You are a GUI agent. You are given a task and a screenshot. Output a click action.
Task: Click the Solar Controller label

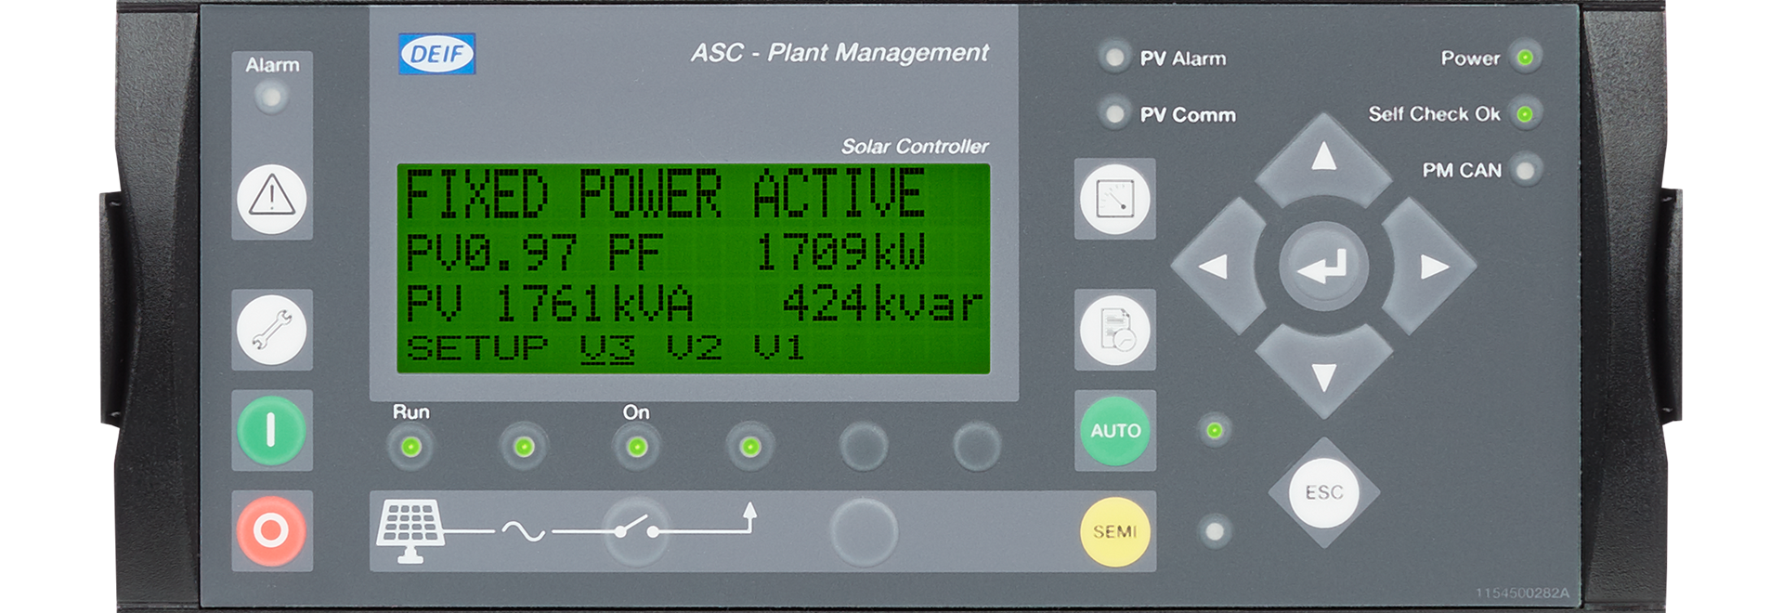(915, 146)
